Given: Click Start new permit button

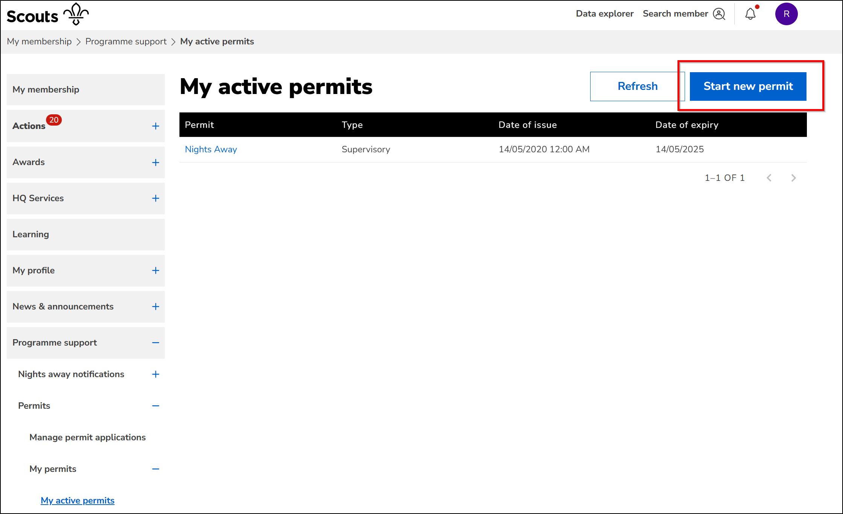Looking at the screenshot, I should (x=748, y=86).
